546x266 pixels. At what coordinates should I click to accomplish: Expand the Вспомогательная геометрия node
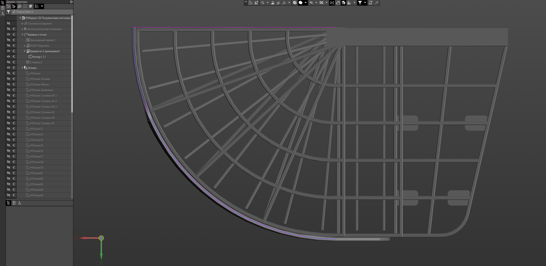pos(22,29)
